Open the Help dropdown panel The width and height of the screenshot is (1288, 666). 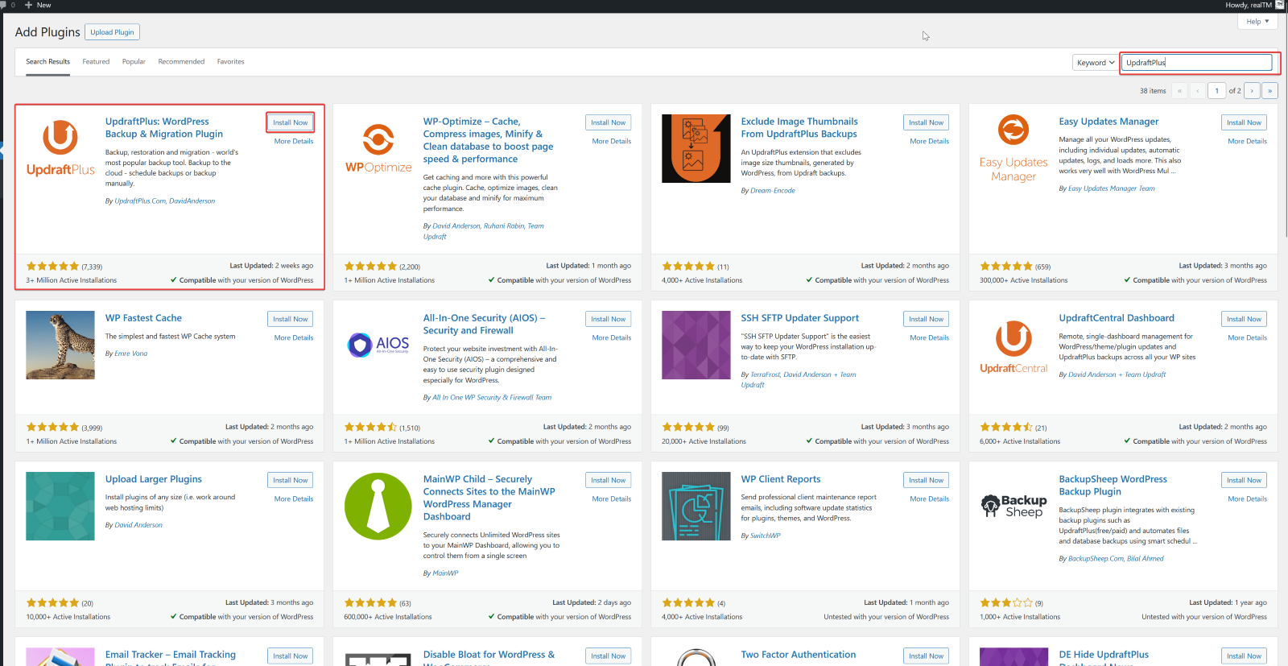(x=1257, y=22)
